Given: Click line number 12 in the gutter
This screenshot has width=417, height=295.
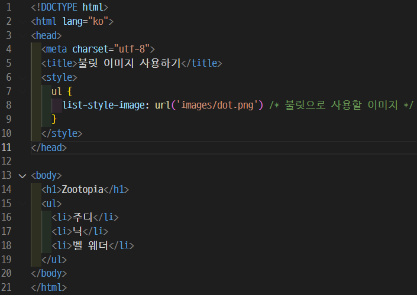Looking at the screenshot, I should (7, 161).
